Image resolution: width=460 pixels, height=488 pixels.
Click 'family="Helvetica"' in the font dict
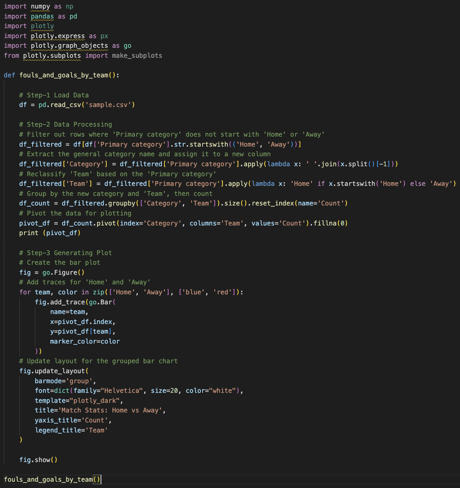[108, 391]
